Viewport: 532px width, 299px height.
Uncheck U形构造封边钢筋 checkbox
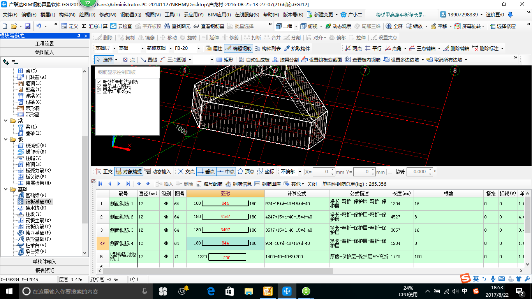coord(99,82)
